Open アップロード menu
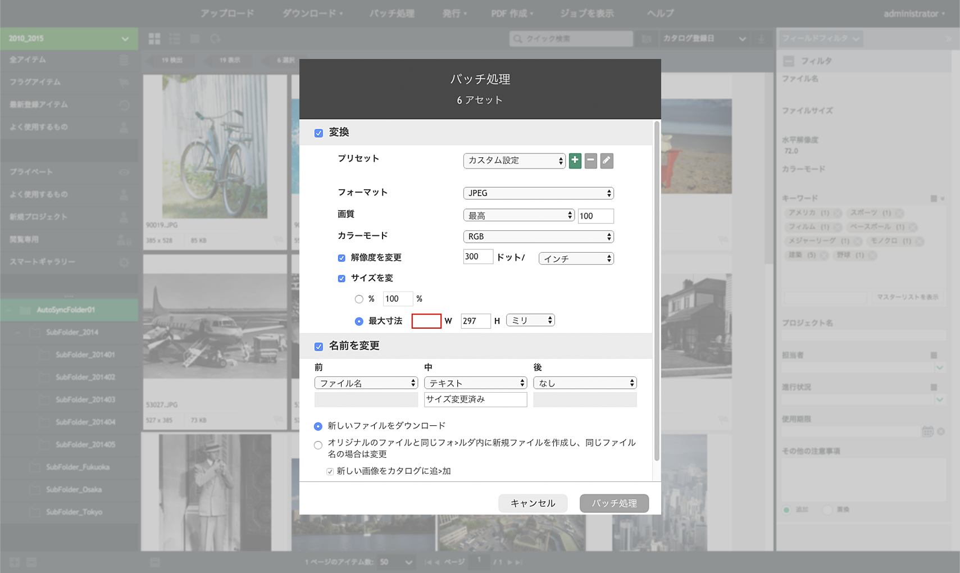The height and width of the screenshot is (573, 960). (228, 13)
